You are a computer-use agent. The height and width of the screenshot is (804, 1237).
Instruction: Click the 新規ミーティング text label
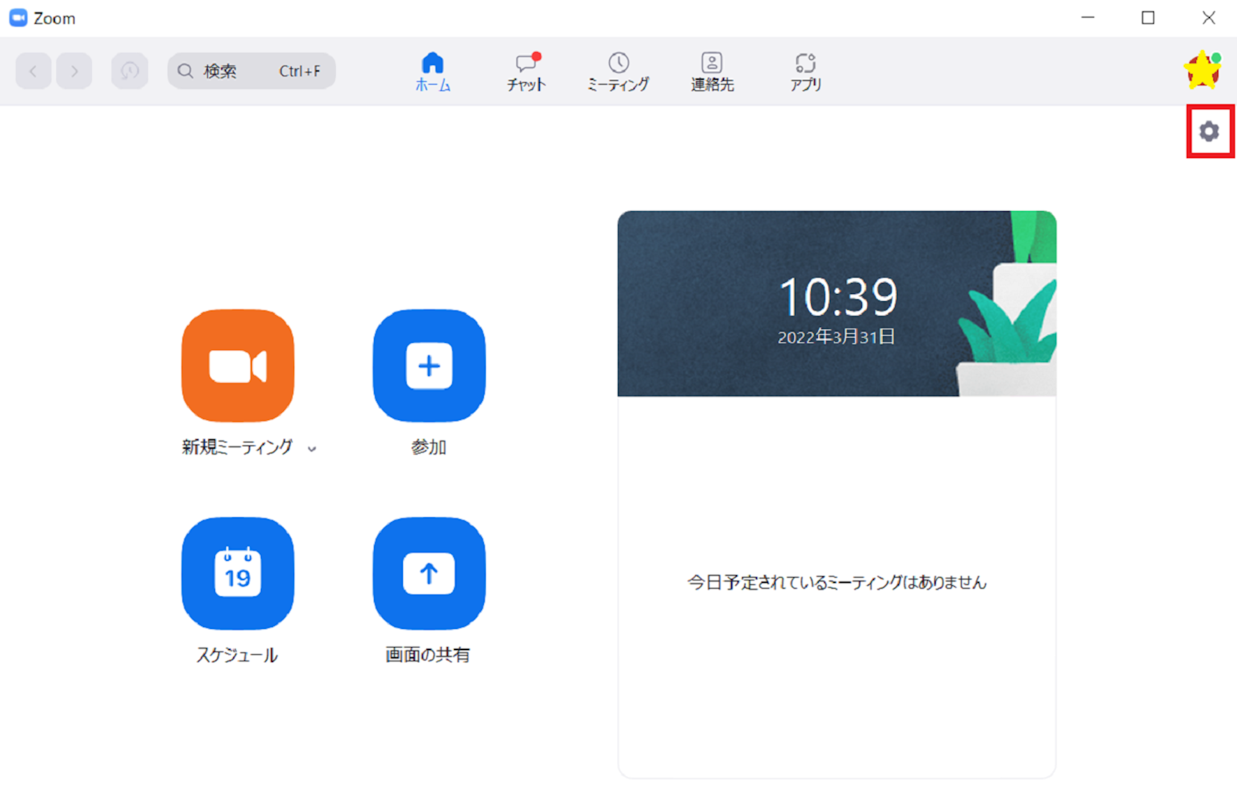[237, 447]
